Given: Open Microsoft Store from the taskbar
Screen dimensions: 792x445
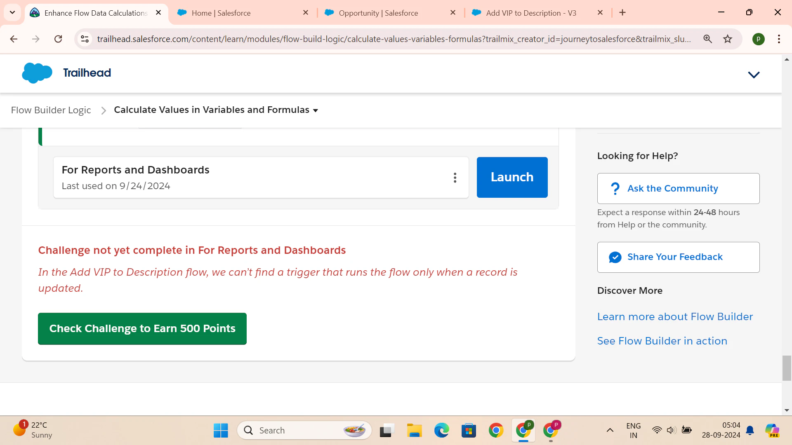Looking at the screenshot, I should (469, 431).
